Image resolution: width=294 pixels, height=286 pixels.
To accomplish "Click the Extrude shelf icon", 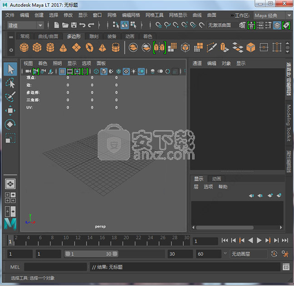I will tap(225, 48).
